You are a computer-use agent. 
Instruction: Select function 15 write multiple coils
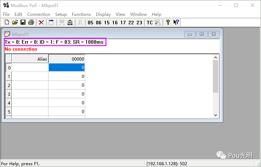click(107, 23)
